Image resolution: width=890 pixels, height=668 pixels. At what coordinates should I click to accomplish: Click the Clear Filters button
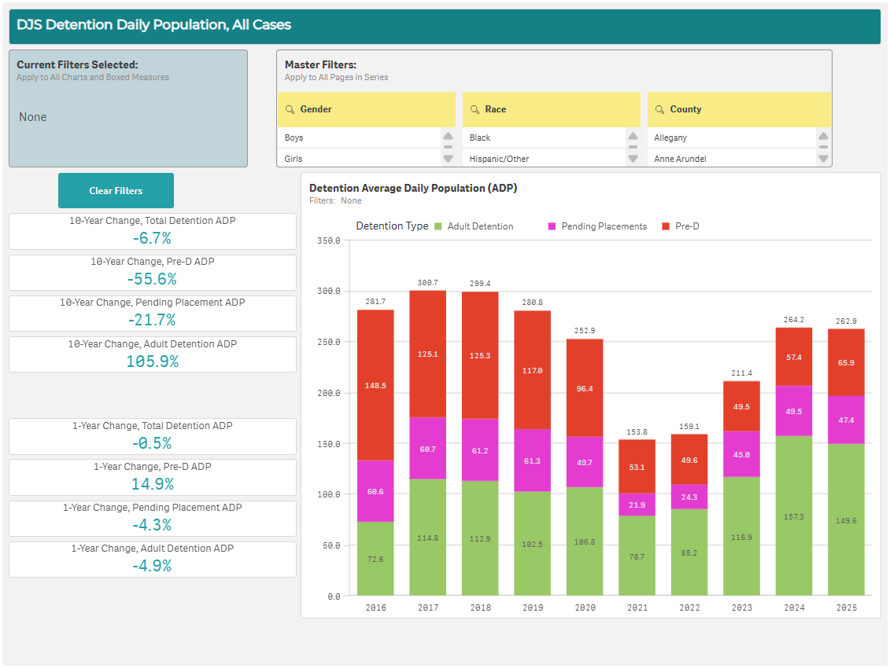116,190
